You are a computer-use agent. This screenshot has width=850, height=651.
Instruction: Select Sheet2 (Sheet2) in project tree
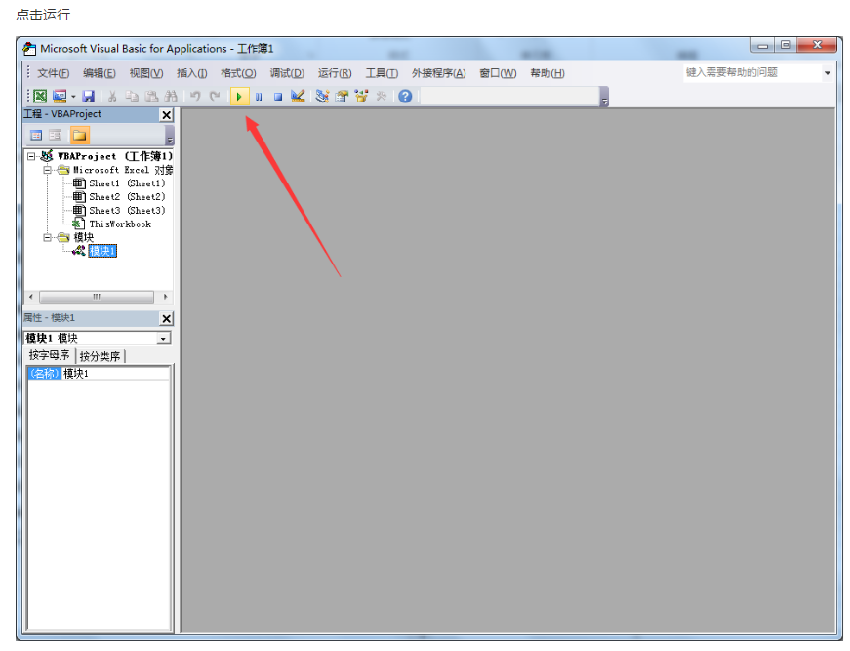click(127, 197)
